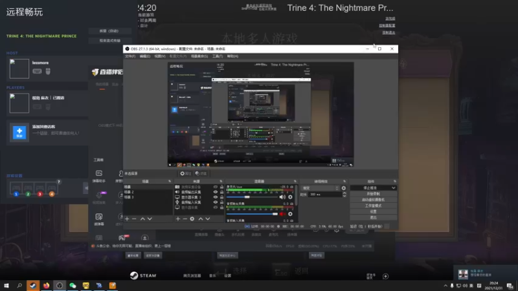The image size is (518, 291).
Task: Move the selected source down in the Sources list
Action: (x=207, y=219)
